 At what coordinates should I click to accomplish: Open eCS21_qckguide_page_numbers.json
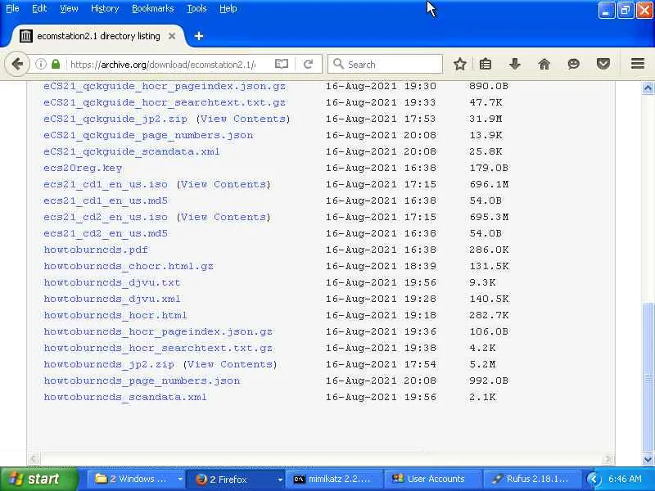pyautogui.click(x=148, y=135)
